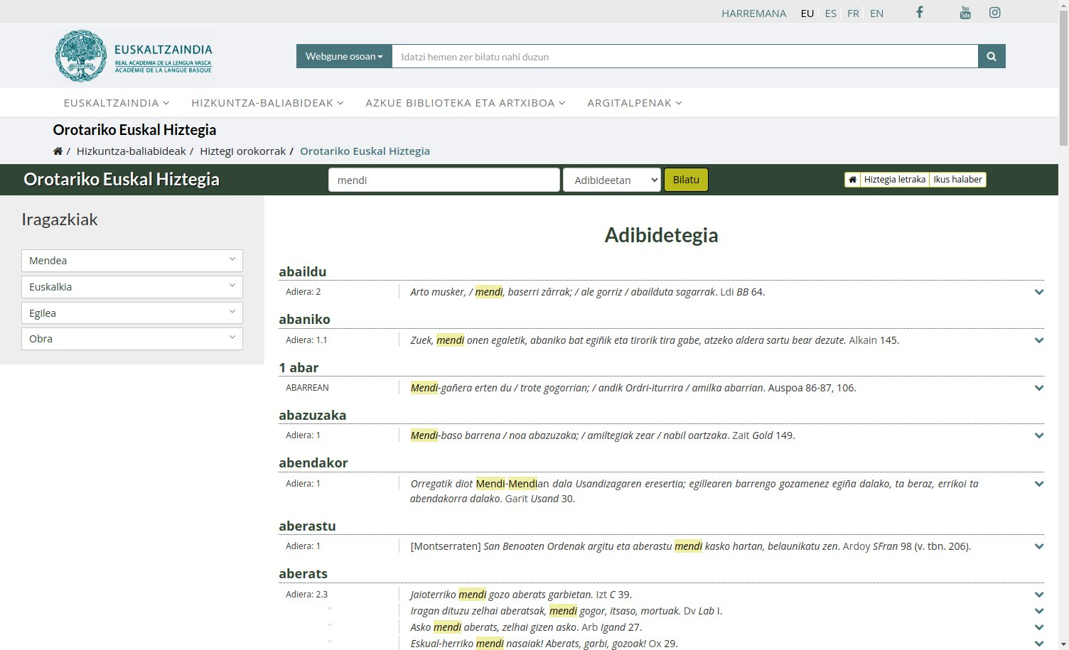This screenshot has height=650, width=1069.
Task: Open the EUSKALTZAINDIA main menu
Action: (x=117, y=103)
